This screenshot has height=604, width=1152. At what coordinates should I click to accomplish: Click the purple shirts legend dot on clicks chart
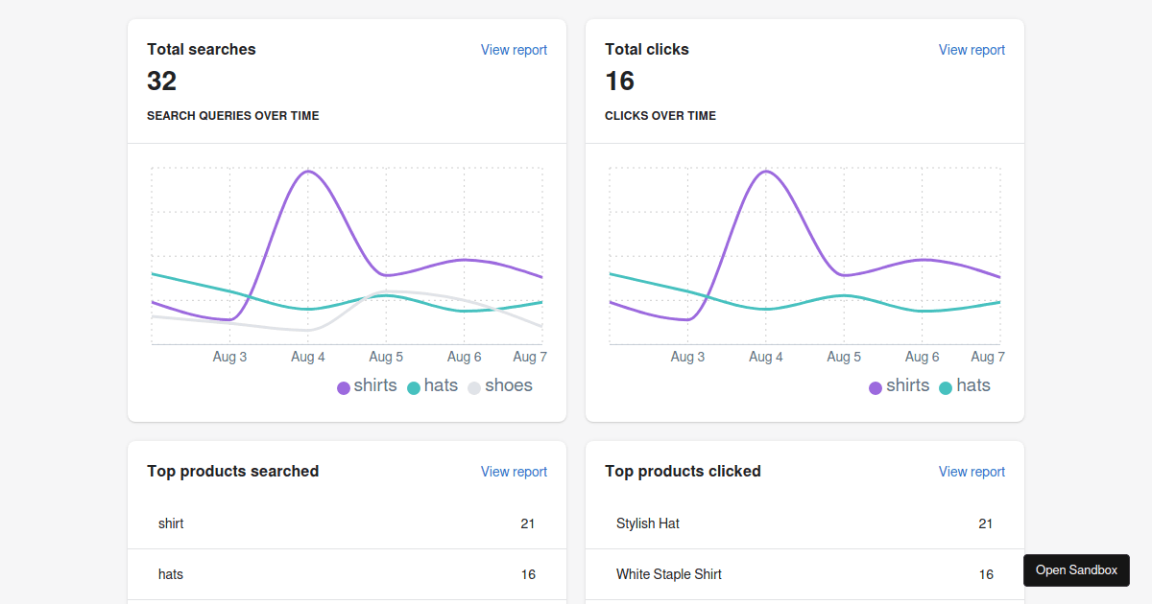[x=875, y=386]
